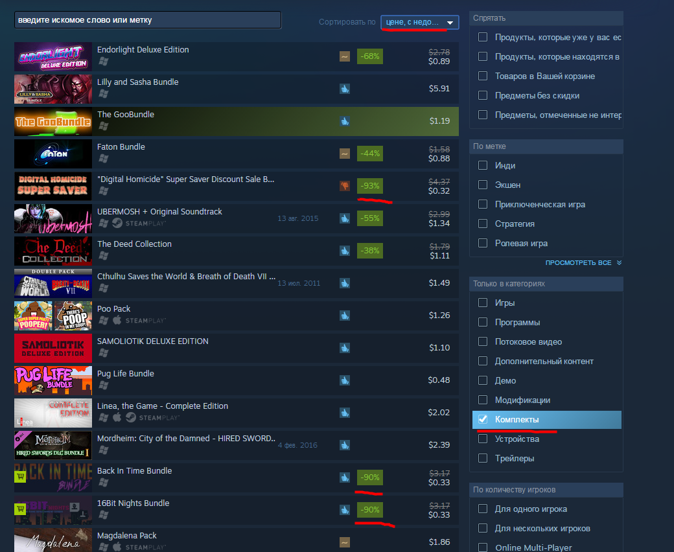Viewport: 674px width, 552px height.
Task: Enable 'Предметы без скидки' filter
Action: [483, 95]
